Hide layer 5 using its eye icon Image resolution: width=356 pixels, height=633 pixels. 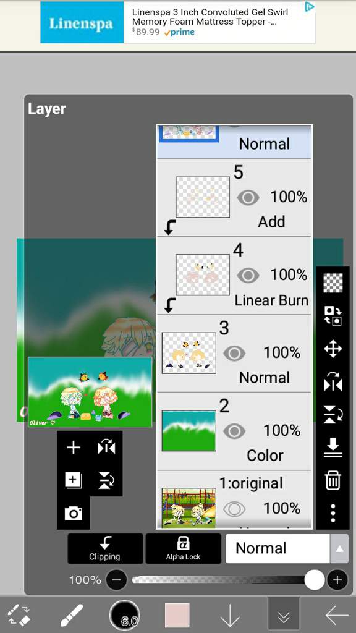pyautogui.click(x=248, y=197)
